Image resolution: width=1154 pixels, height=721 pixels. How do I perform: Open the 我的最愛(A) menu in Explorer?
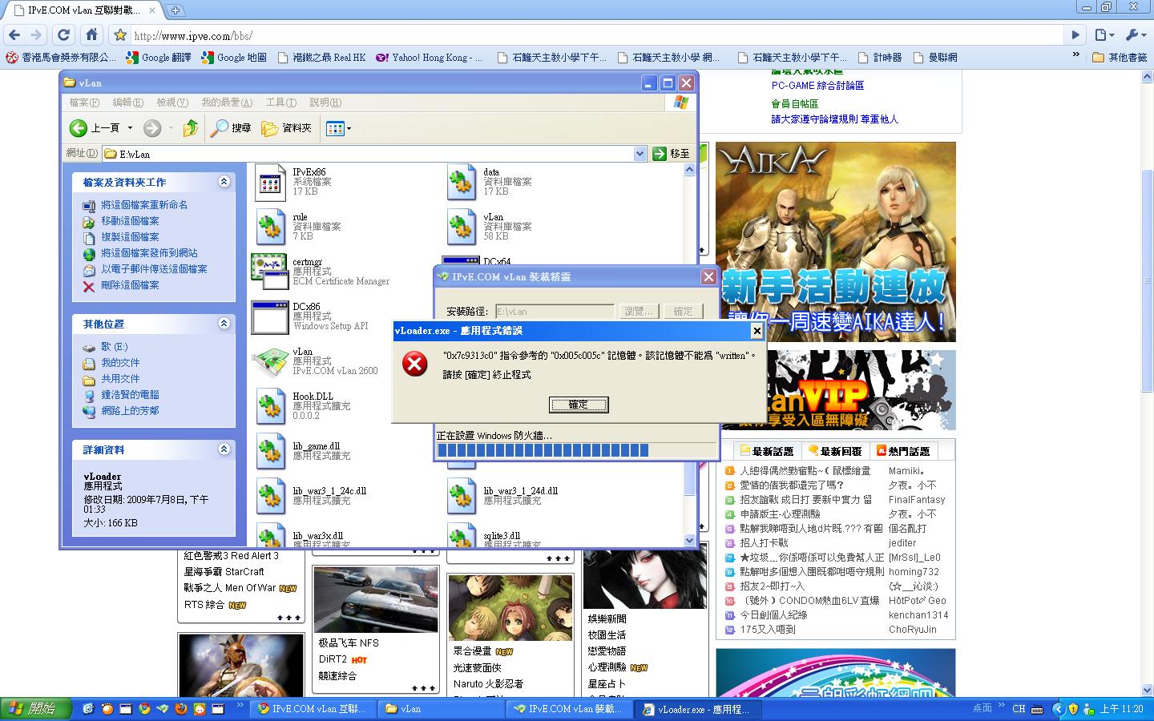(x=227, y=103)
